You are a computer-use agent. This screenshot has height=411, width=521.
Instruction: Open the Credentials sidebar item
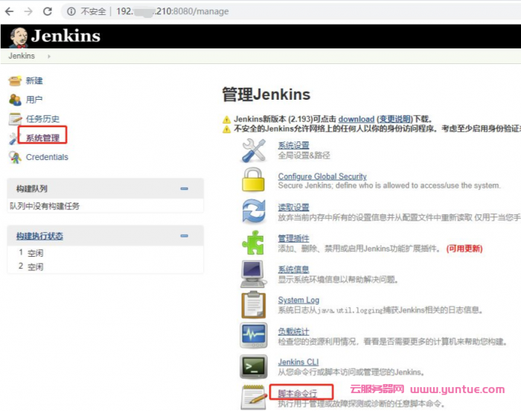tap(47, 157)
